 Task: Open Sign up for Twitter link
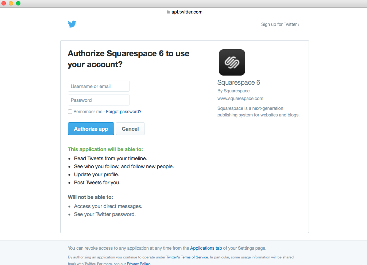(x=280, y=24)
